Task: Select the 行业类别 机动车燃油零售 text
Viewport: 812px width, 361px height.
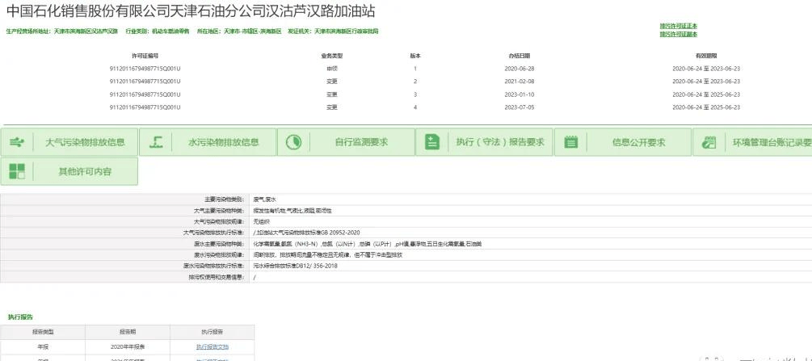Action: [x=158, y=31]
